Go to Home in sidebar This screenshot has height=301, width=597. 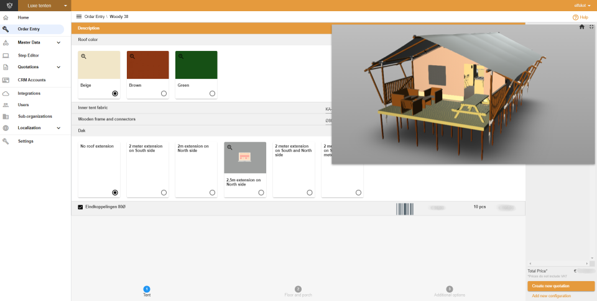pyautogui.click(x=23, y=18)
